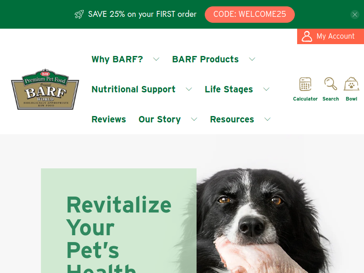Expand the Life Stages chevron

[266, 89]
